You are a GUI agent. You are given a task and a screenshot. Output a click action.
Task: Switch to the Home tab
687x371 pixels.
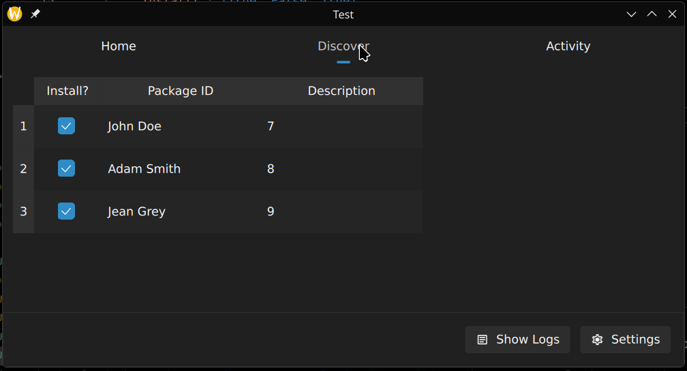[x=119, y=46]
